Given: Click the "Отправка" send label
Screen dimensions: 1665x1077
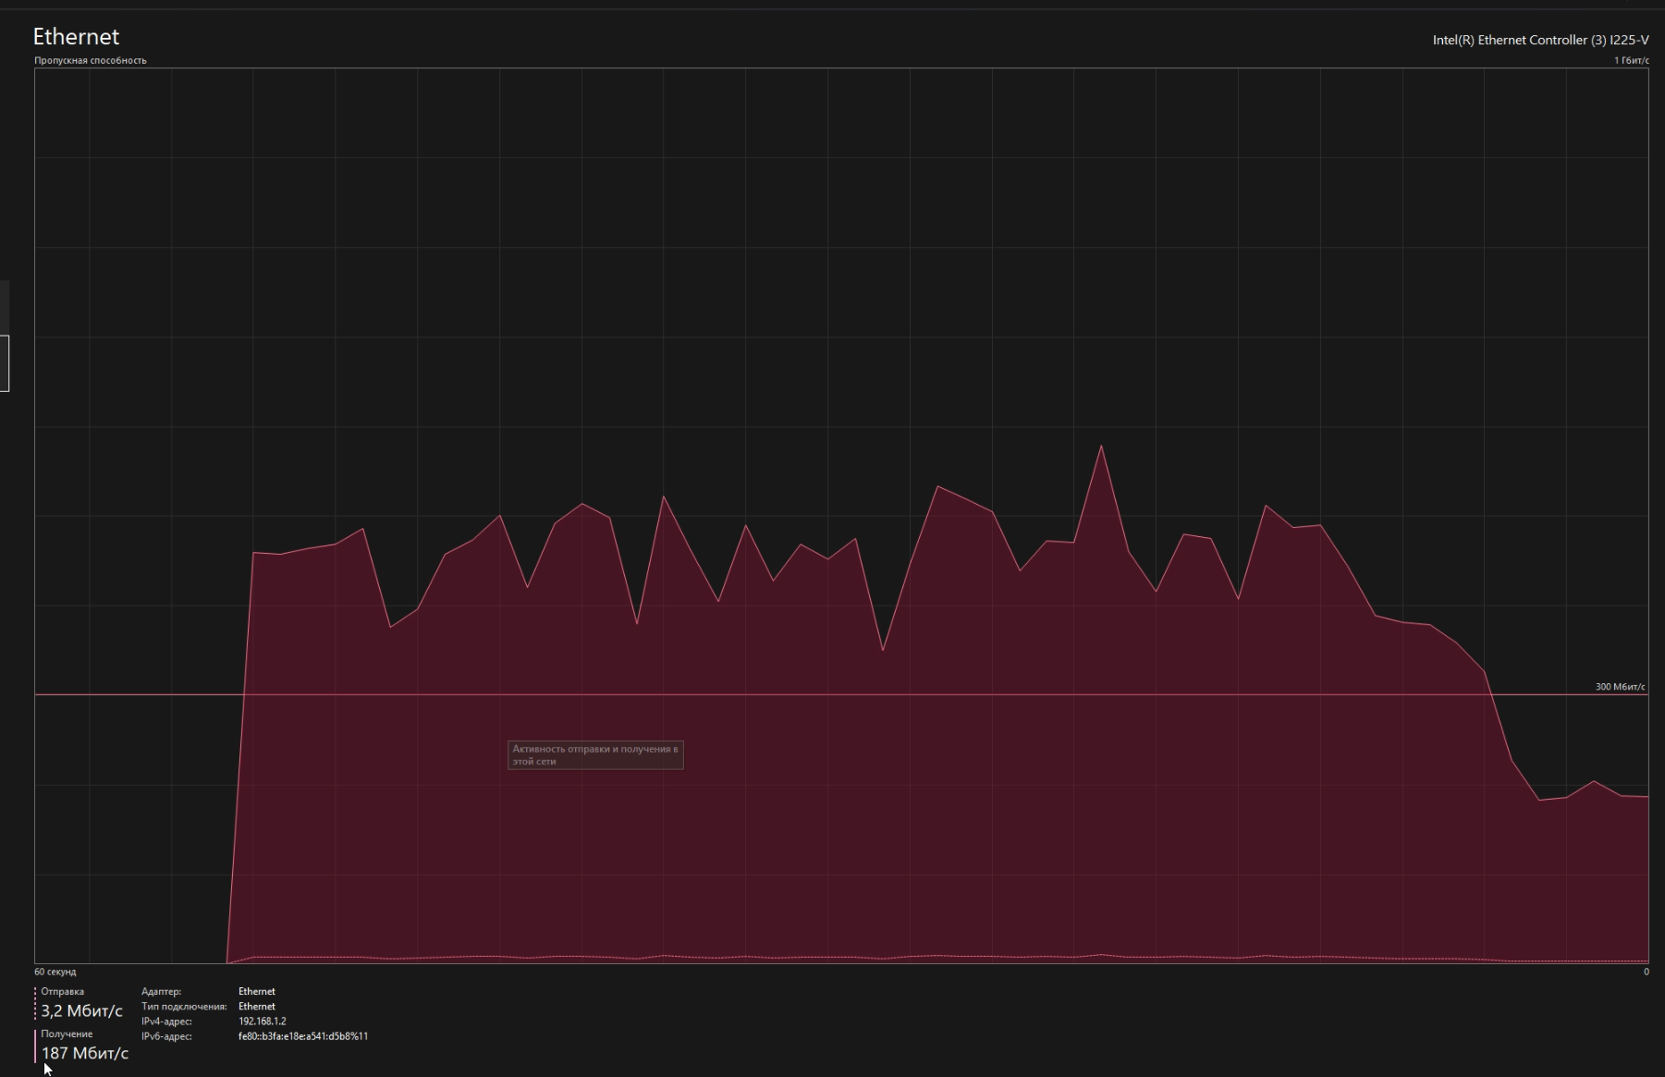Looking at the screenshot, I should pyautogui.click(x=62, y=991).
